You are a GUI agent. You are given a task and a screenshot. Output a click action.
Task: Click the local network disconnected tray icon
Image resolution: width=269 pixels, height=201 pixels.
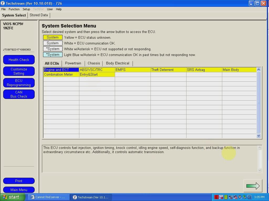pyautogui.click(x=235, y=197)
